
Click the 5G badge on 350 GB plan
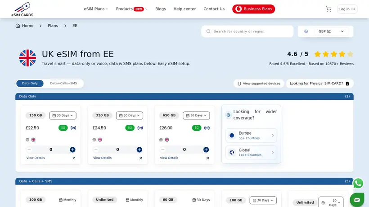(x=130, y=128)
